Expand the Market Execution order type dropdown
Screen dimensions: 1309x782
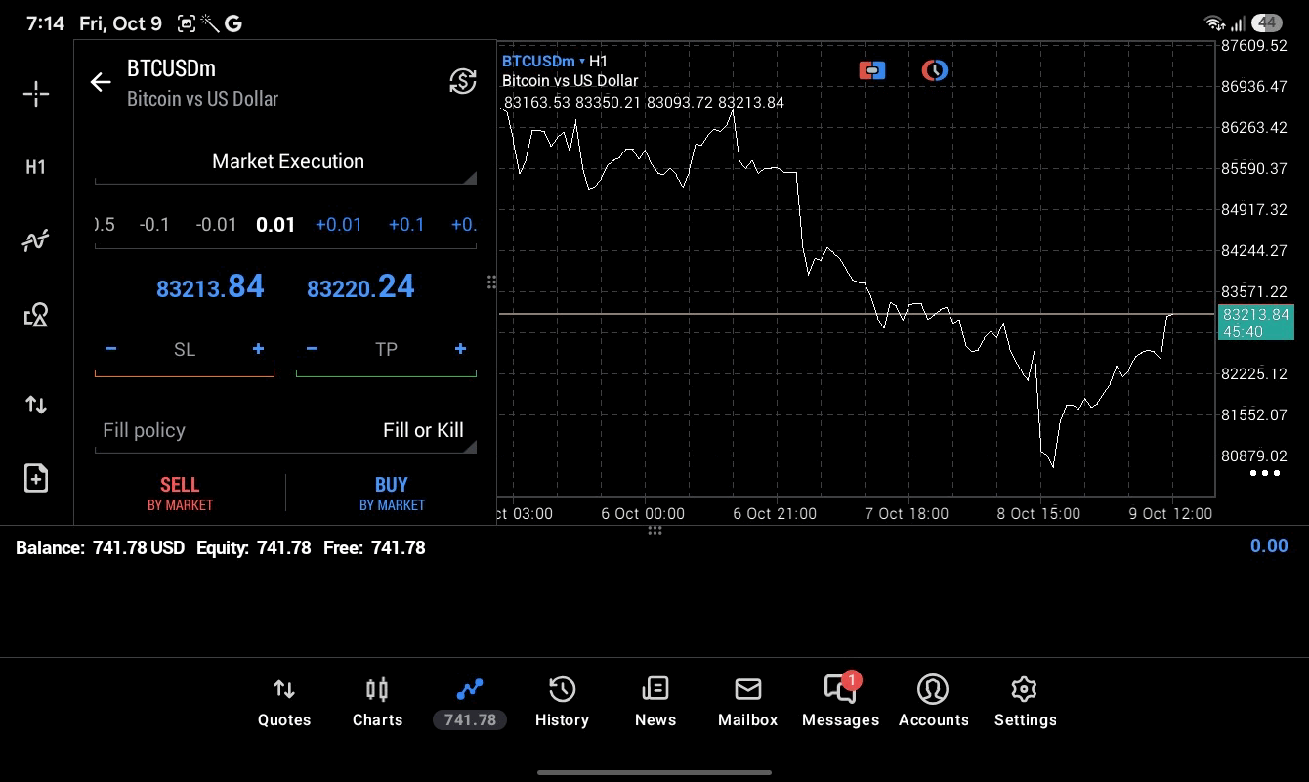[285, 162]
